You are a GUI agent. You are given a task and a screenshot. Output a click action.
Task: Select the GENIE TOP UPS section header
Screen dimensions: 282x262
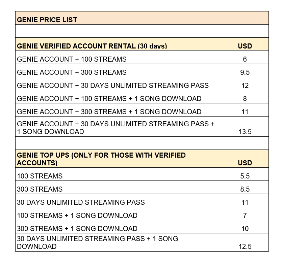(x=101, y=159)
